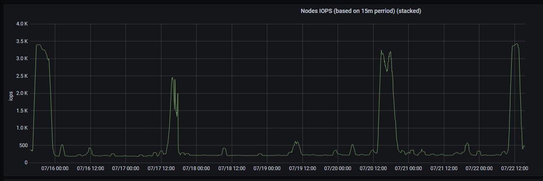This screenshot has height=181, width=543.
Task: Open the Nodes IOPS panel title menu
Action: click(x=361, y=11)
